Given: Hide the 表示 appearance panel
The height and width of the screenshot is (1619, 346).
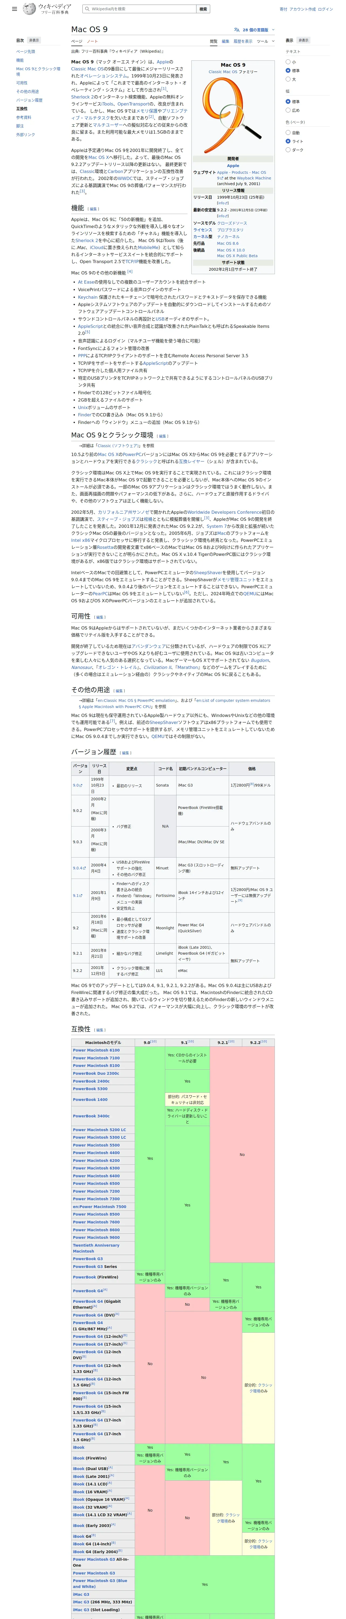Looking at the screenshot, I should click(x=303, y=40).
